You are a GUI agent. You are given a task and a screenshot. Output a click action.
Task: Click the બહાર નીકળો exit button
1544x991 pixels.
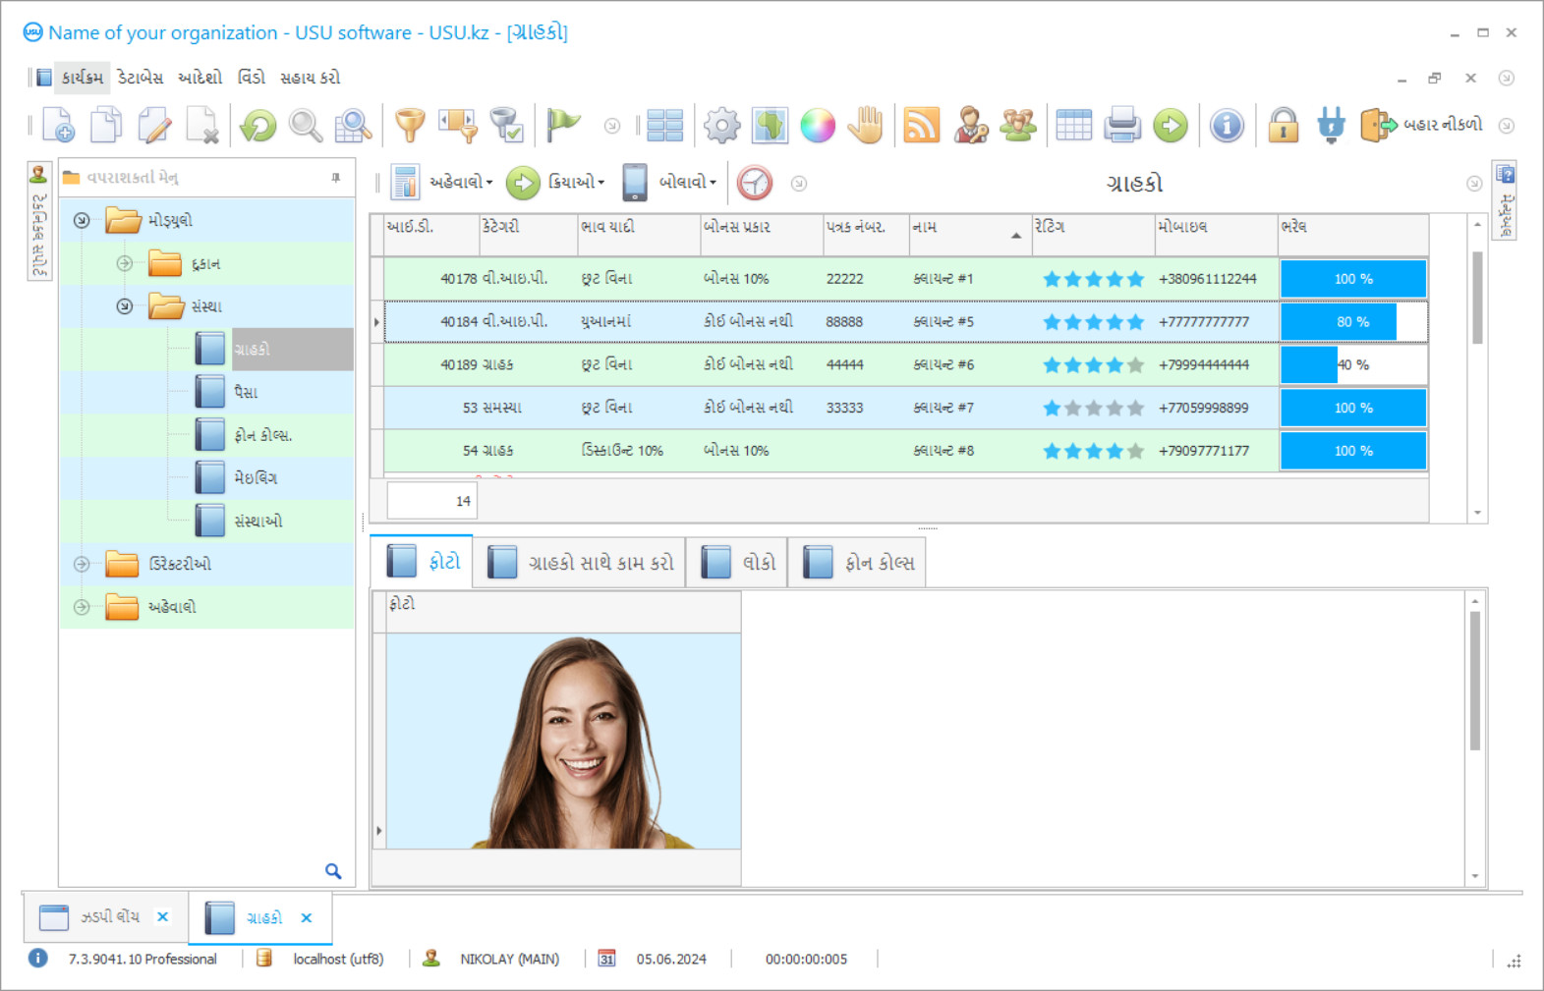click(1422, 125)
